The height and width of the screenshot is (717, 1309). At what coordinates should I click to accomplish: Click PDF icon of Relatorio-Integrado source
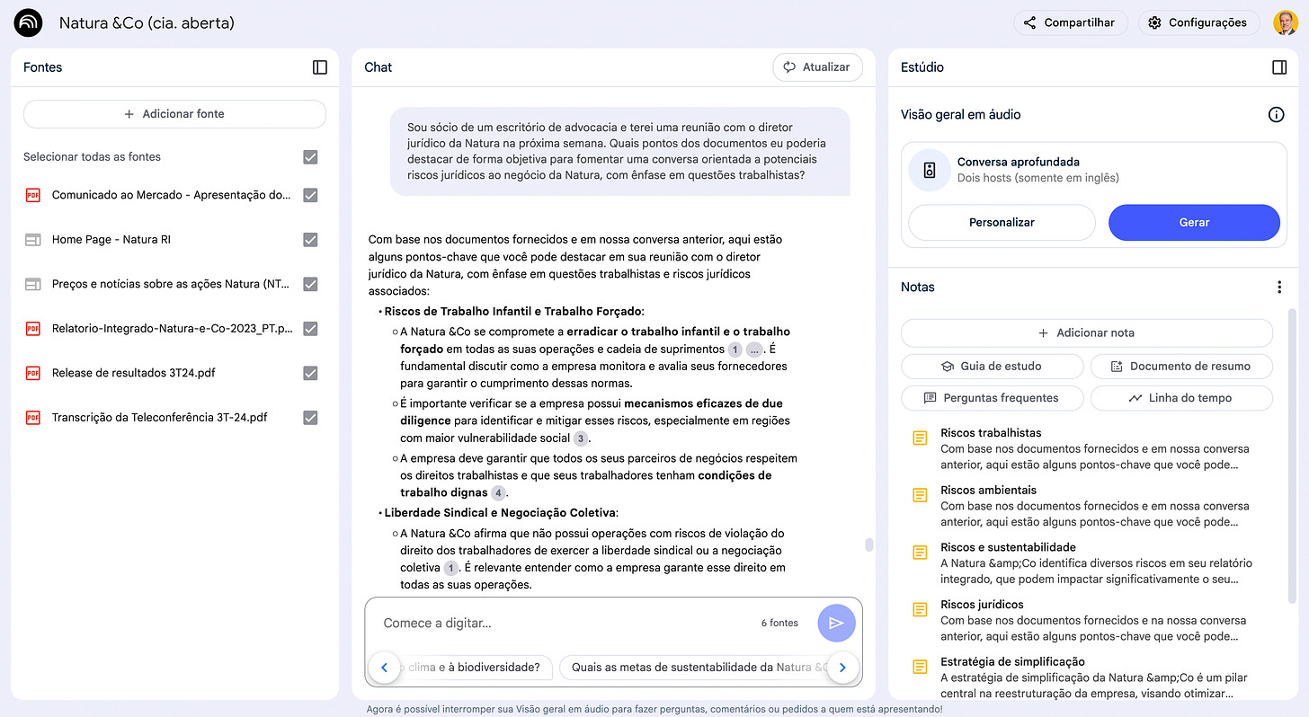point(33,329)
